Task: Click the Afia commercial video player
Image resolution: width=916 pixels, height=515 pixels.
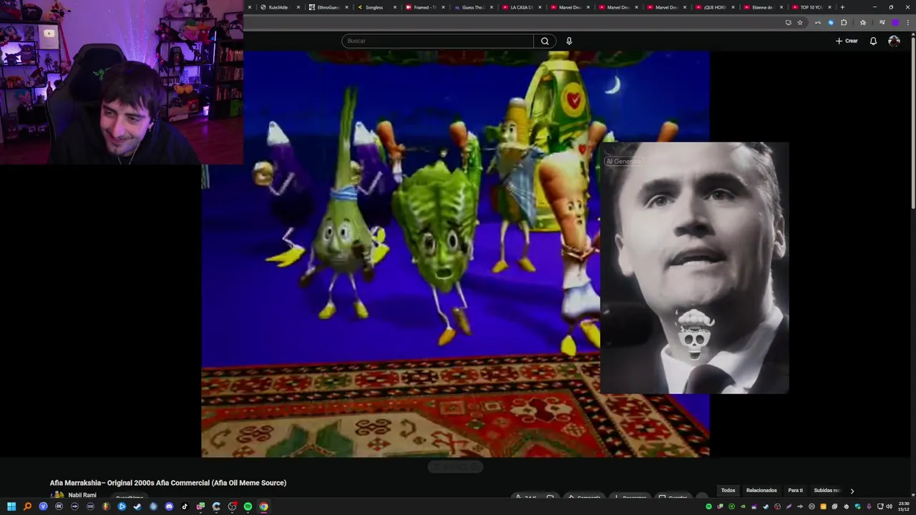Action: pyautogui.click(x=455, y=254)
